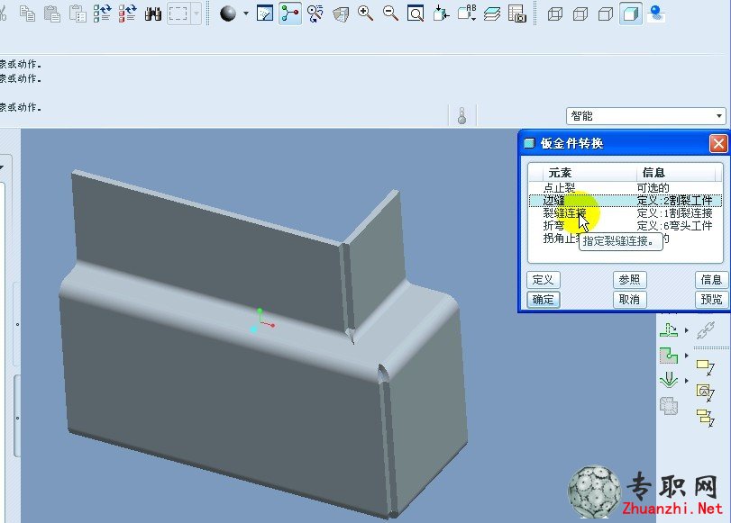This screenshot has width=731, height=523.
Task: Click the grey notch cut sheetmetal icon
Action: tap(669, 356)
